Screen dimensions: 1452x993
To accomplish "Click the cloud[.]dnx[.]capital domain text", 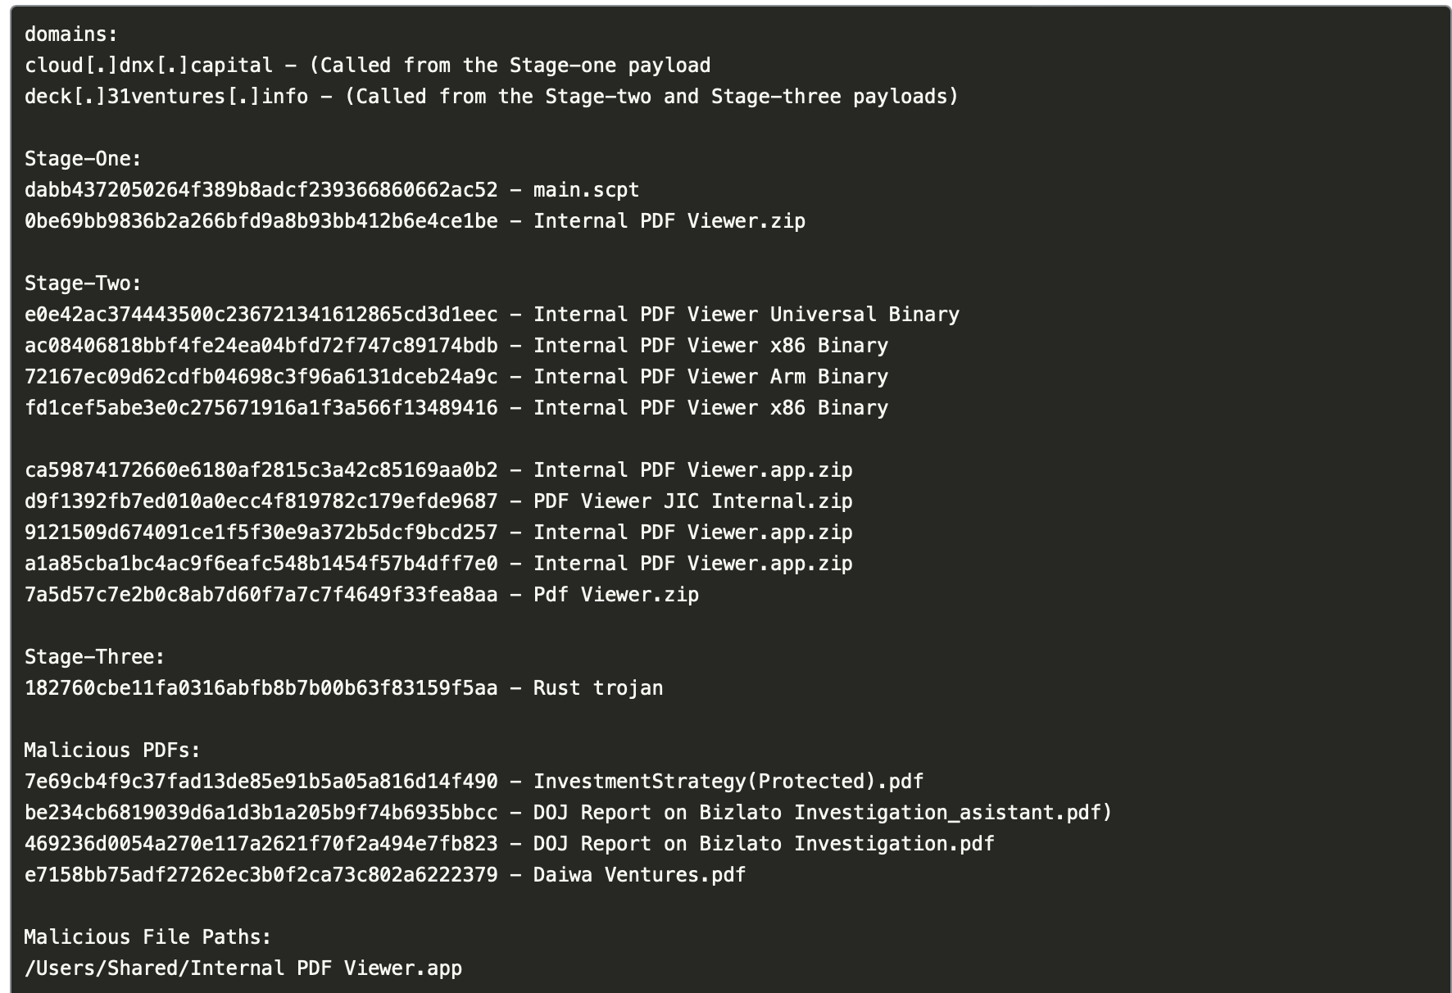I will pyautogui.click(x=148, y=66).
